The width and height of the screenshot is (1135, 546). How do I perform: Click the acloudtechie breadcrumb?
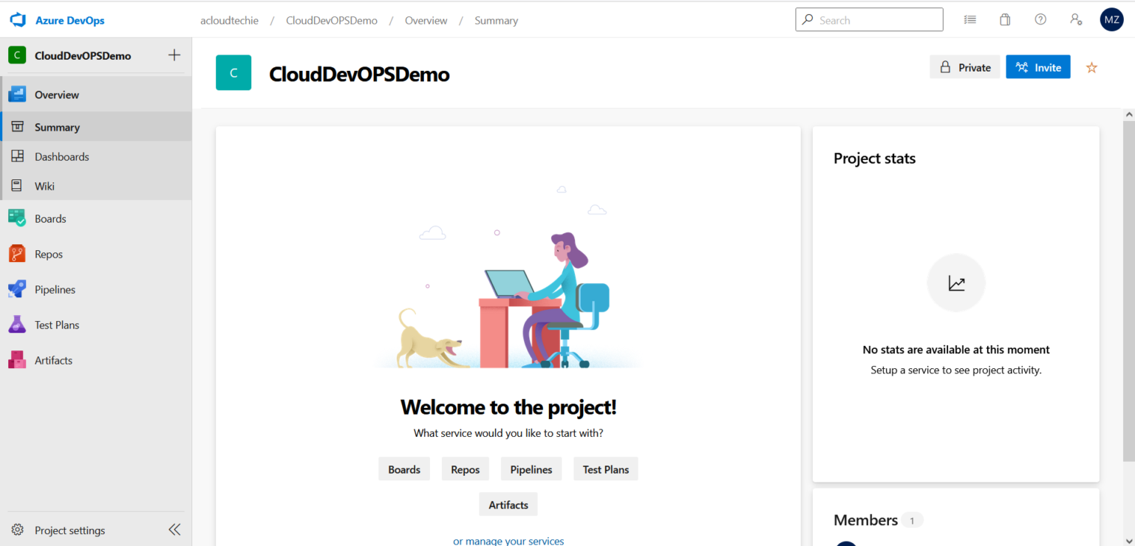229,21
